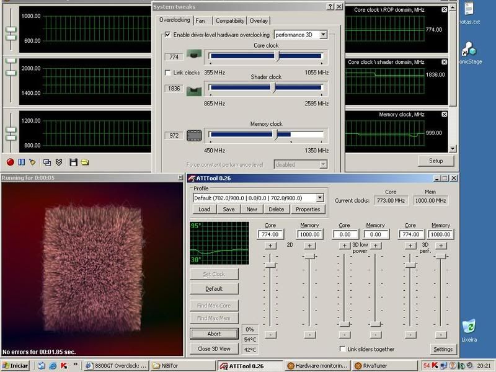Clear monitoring history with the broom icon

click(x=32, y=162)
